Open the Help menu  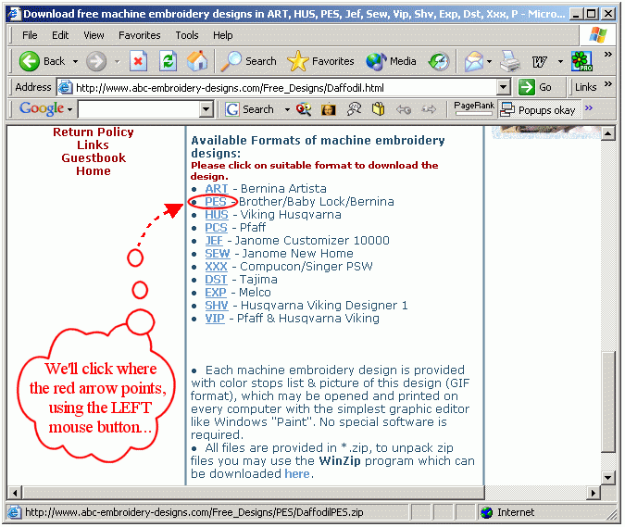point(223,35)
